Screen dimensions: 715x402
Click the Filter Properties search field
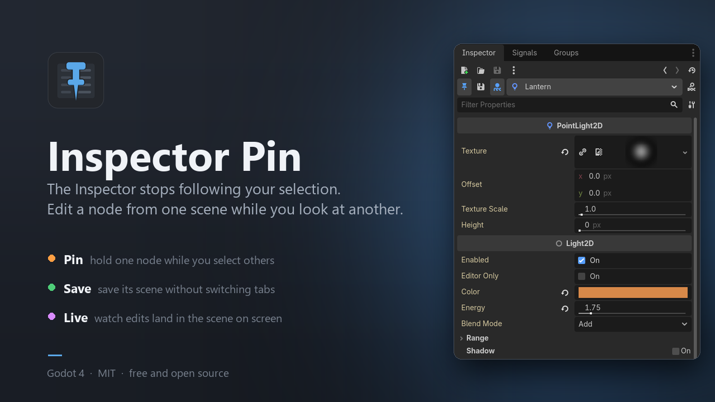pos(570,105)
